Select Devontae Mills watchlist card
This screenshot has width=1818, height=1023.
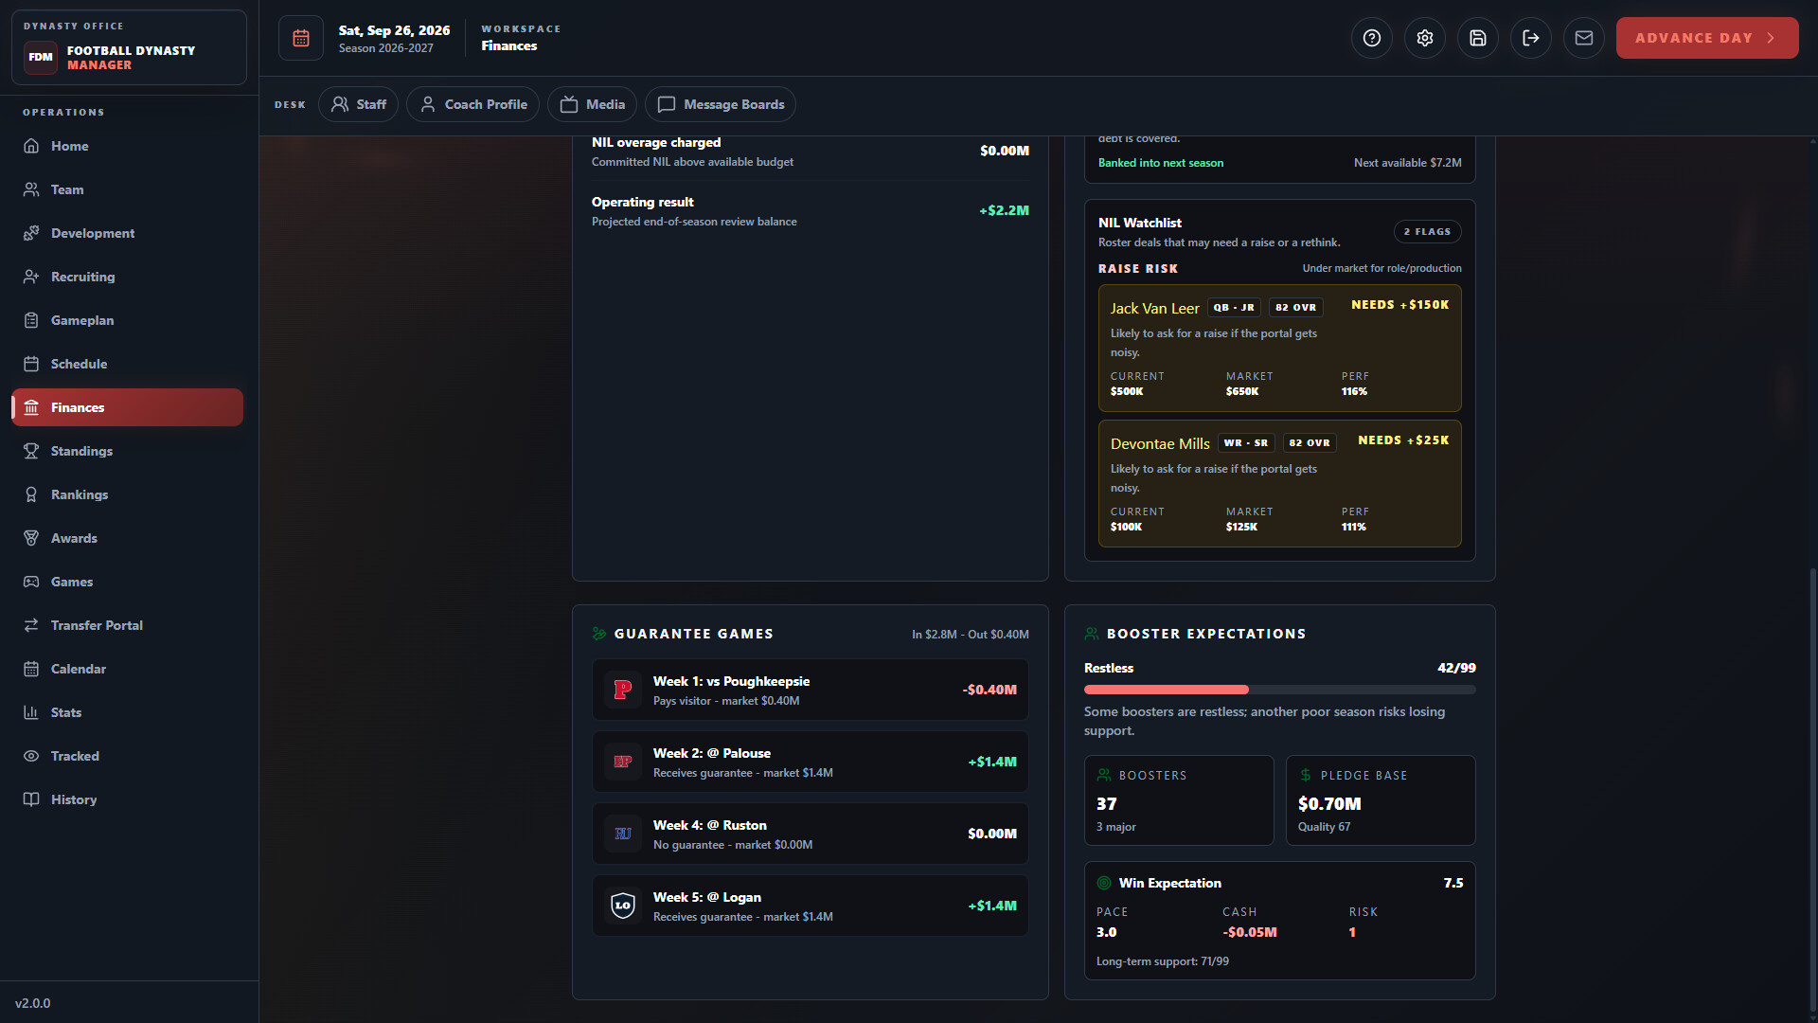(1280, 483)
